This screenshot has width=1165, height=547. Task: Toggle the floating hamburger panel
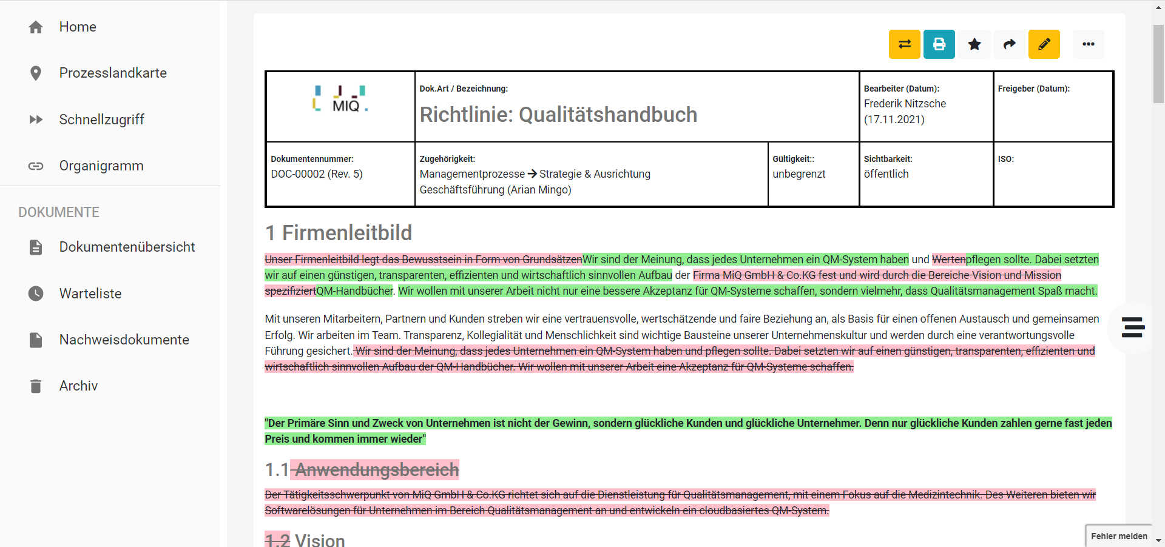coord(1132,327)
